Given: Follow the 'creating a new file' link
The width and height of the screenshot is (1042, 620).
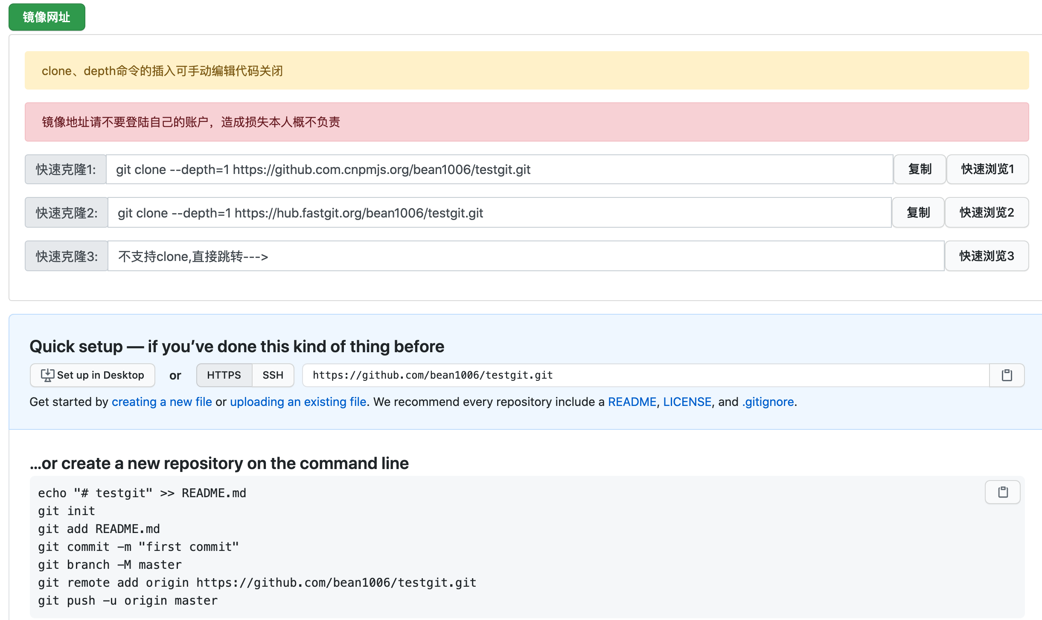Looking at the screenshot, I should point(162,402).
